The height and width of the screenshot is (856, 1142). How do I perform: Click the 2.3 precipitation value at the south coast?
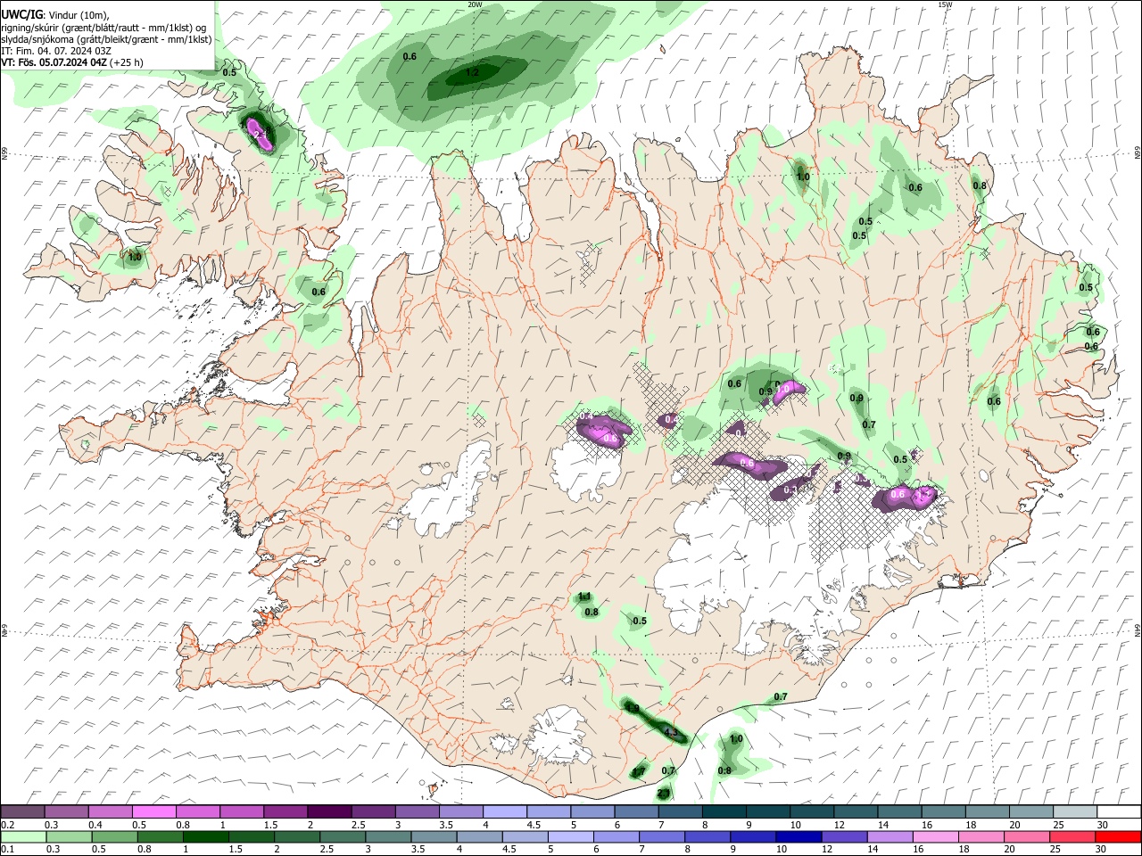(664, 793)
